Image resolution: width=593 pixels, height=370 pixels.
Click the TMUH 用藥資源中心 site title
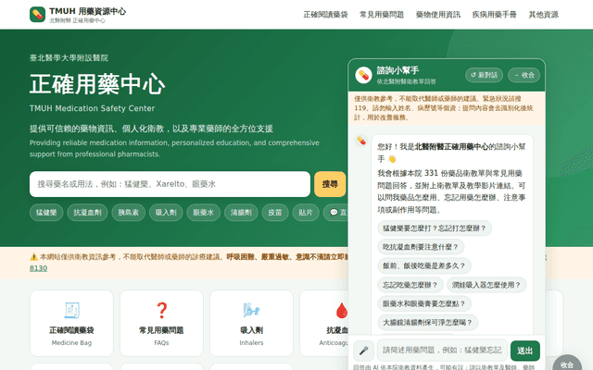tap(87, 11)
